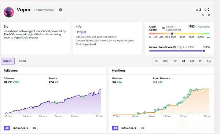The width and height of the screenshot is (220, 134).
Task: Filter Followers chart by Influencers
Action: [x=21, y=128]
